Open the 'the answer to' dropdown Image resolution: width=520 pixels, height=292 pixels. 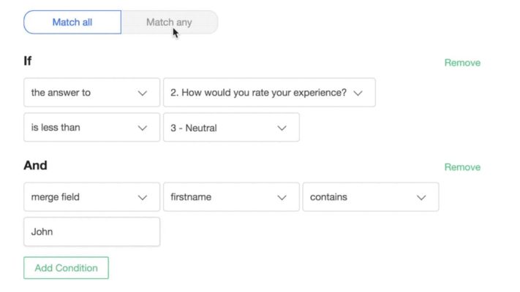[x=91, y=93]
